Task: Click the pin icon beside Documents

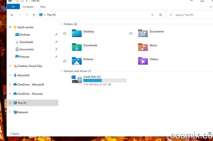Action: pos(56,49)
